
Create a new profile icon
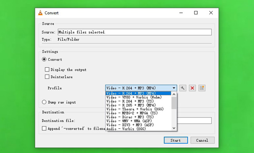click(202, 88)
